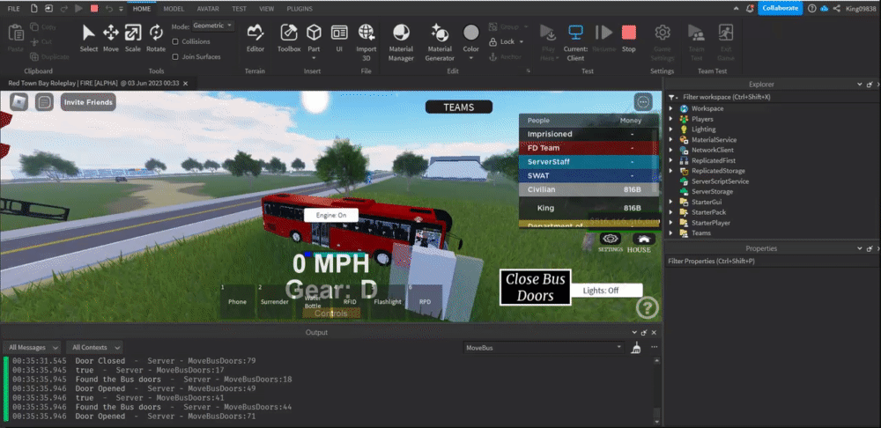Open the three-dot menu in viewport
This screenshot has width=881, height=428.
[x=643, y=102]
